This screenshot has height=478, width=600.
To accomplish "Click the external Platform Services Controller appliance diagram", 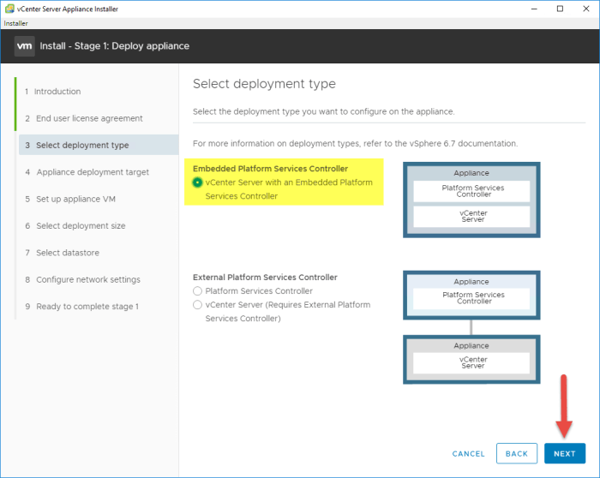I will pos(471,295).
